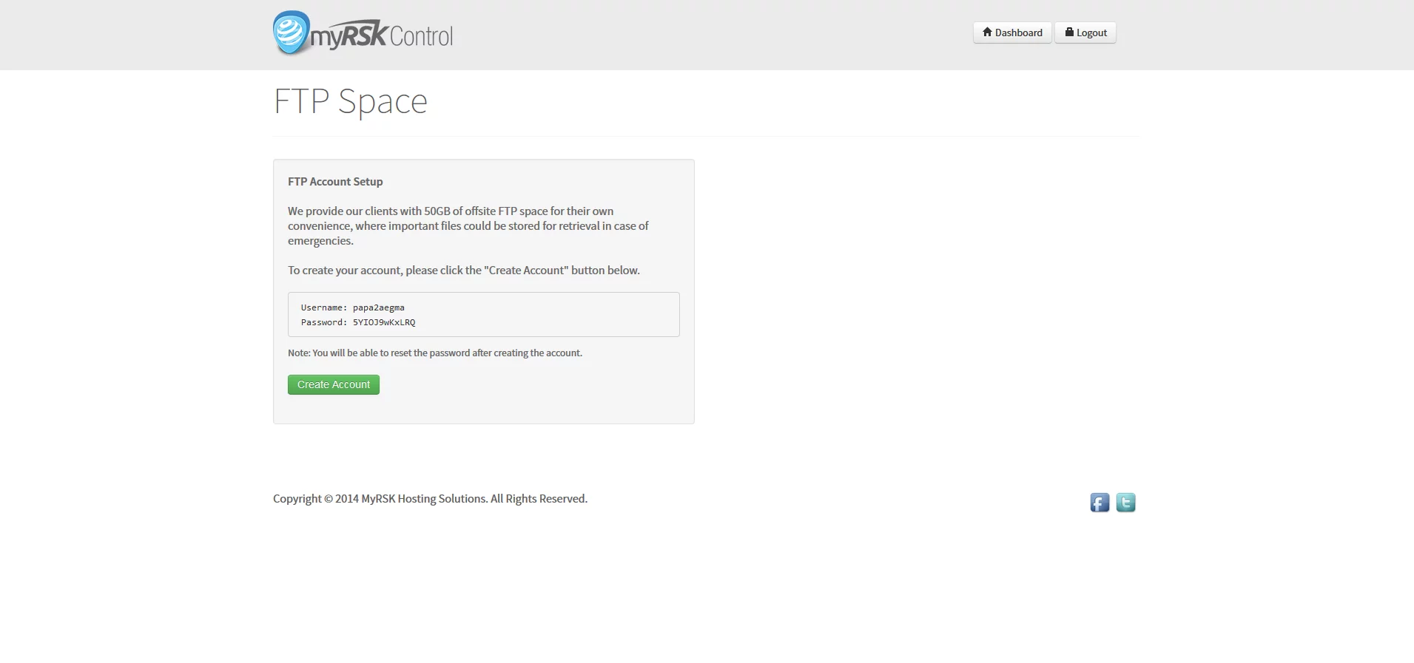
Task: Click the 50GB offsite FTP space paragraph
Action: click(468, 226)
